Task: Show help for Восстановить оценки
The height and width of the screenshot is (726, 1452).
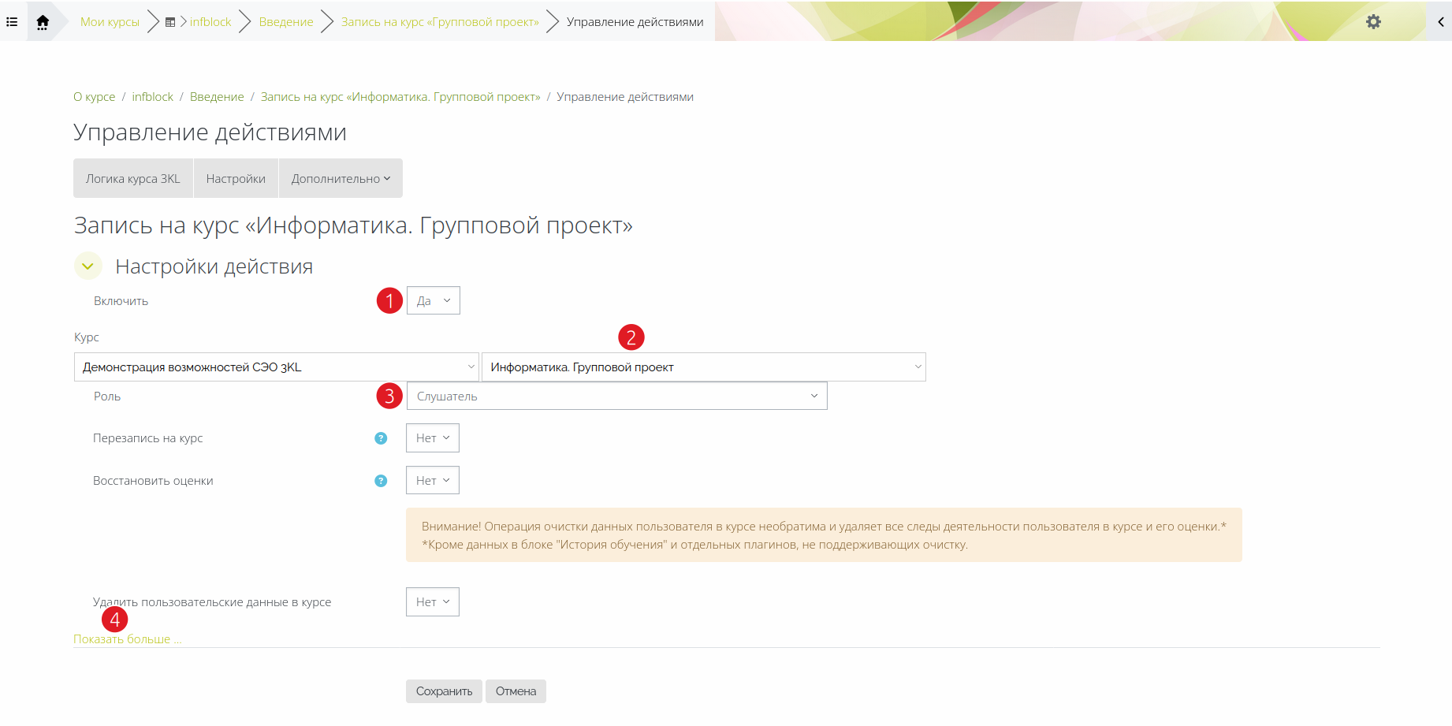Action: click(x=381, y=481)
